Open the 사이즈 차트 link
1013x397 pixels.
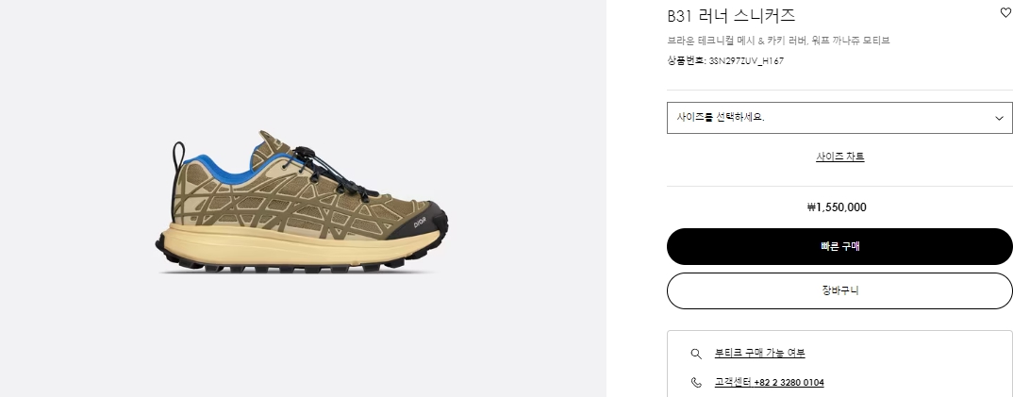(839, 157)
